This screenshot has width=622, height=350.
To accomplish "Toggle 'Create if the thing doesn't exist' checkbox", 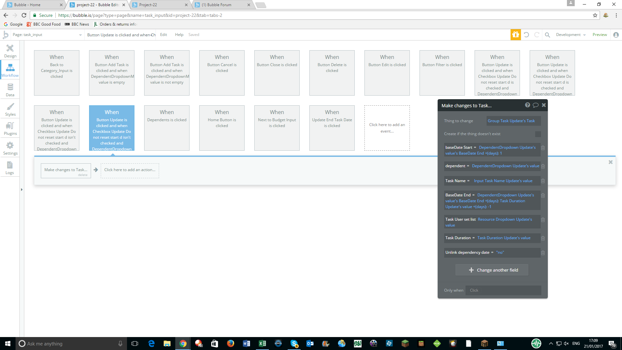I will pos(538,134).
